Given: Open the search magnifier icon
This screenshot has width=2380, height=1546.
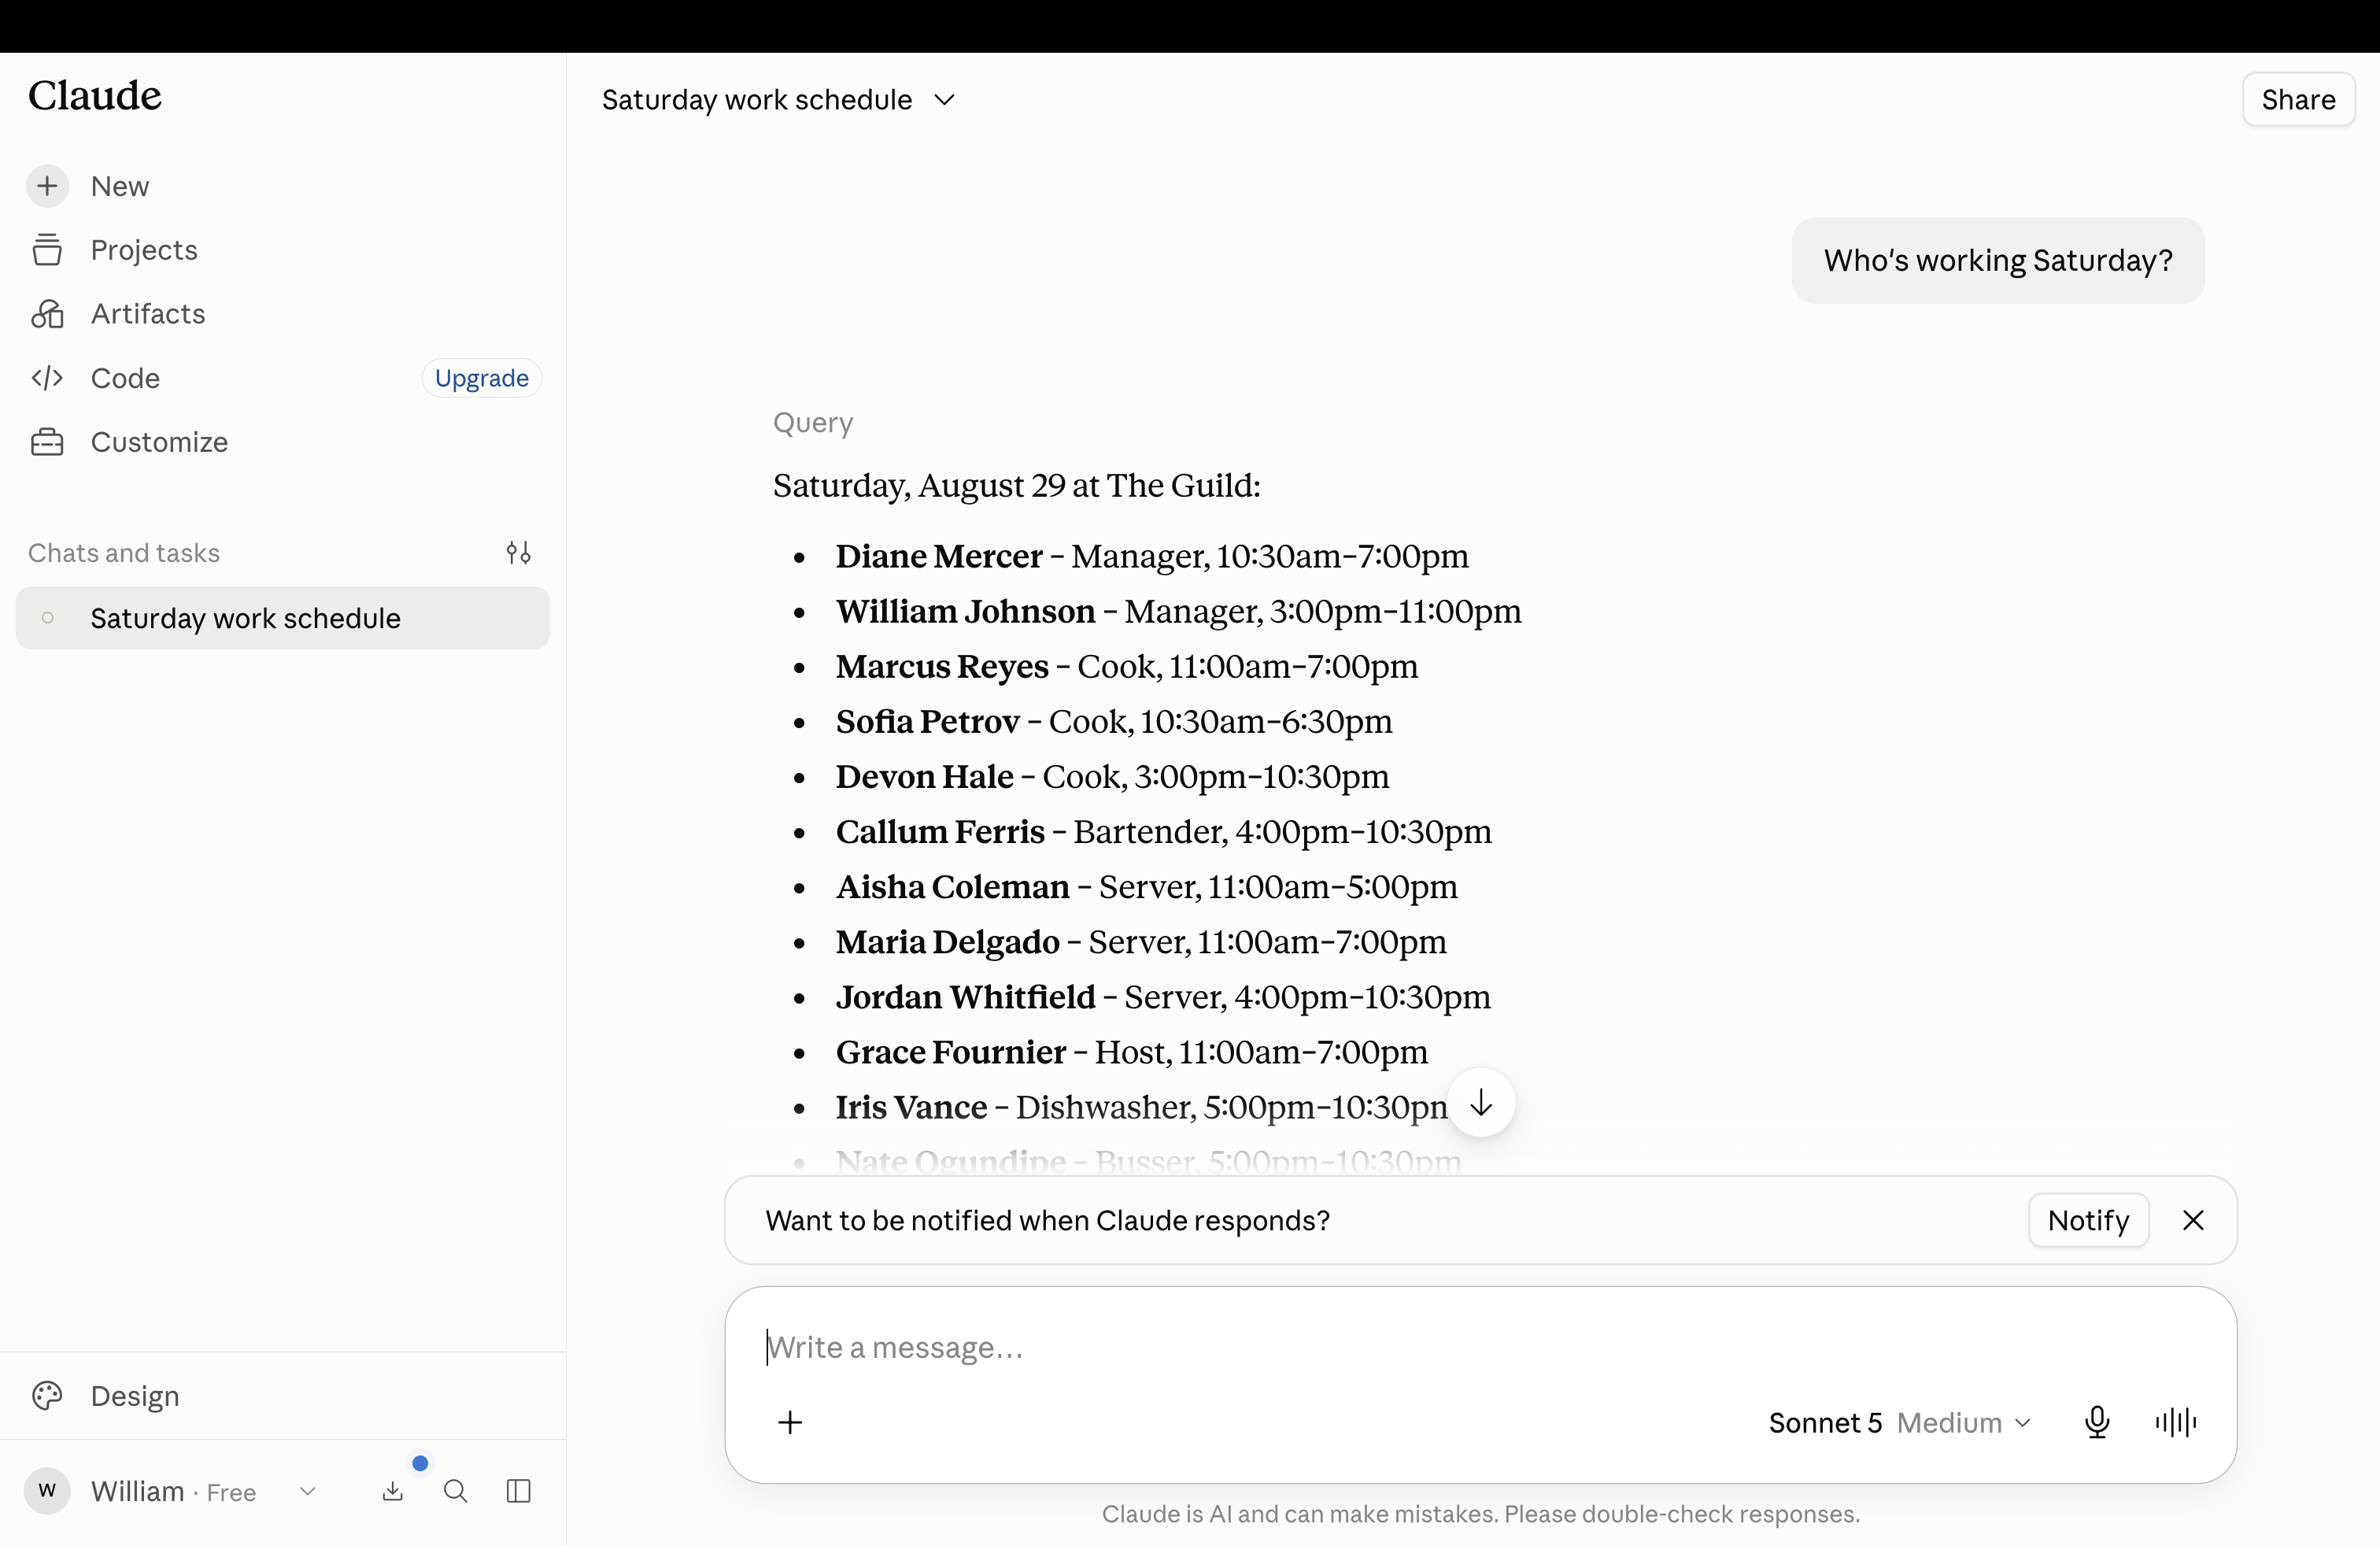Looking at the screenshot, I should [x=456, y=1492].
